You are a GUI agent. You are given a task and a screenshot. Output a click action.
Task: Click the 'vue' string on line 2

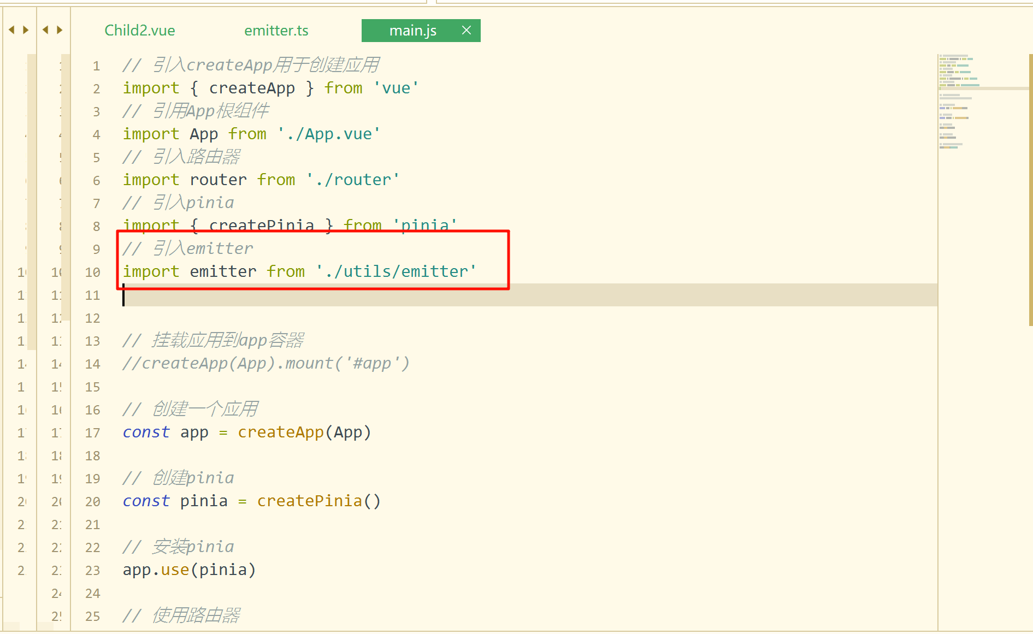point(396,88)
